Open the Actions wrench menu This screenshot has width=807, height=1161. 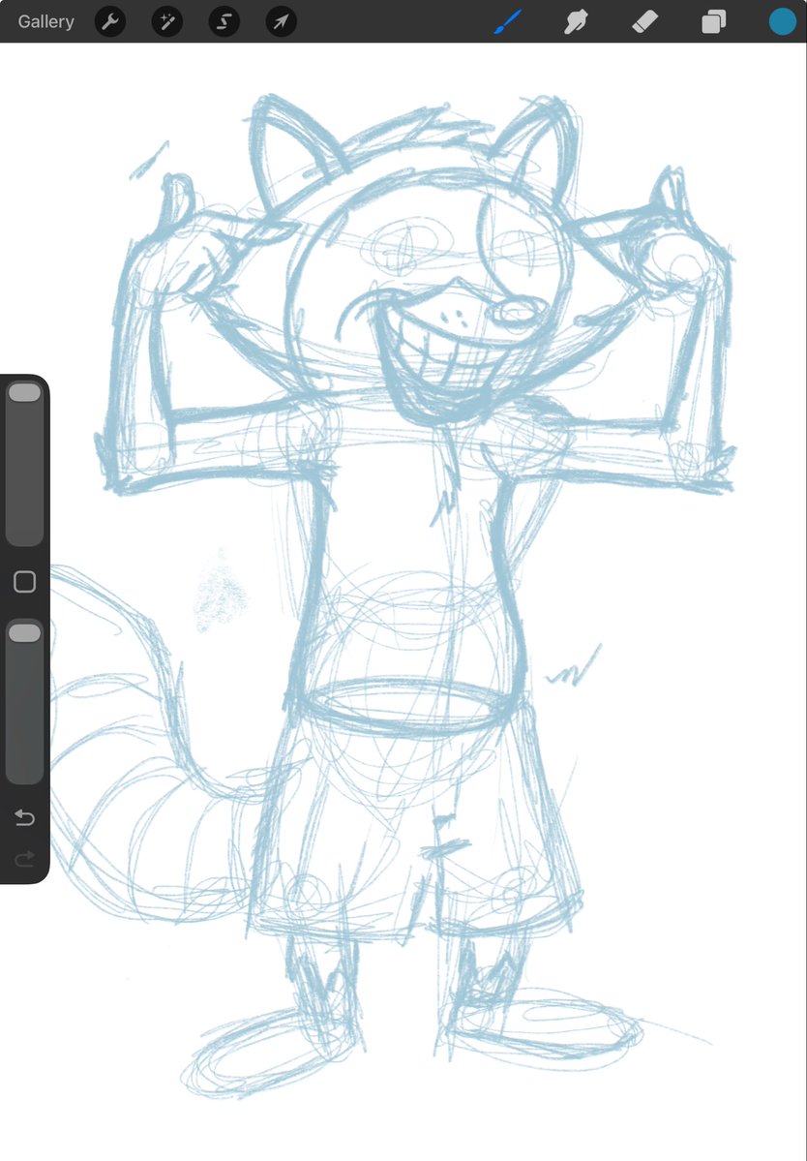(x=110, y=21)
